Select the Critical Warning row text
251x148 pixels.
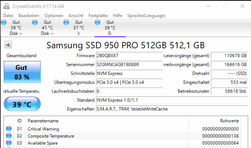[x=43, y=129]
